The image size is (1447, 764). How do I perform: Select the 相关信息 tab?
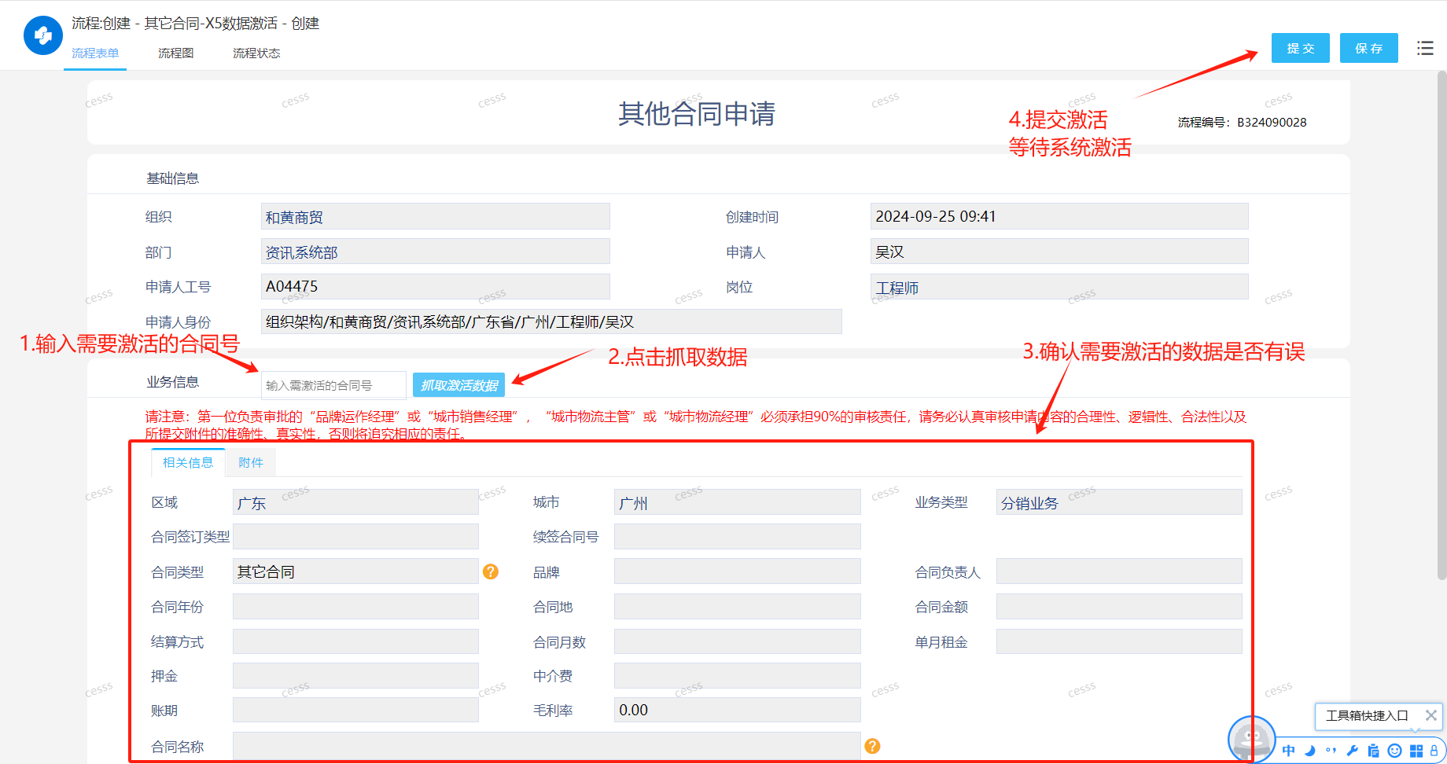point(188,462)
